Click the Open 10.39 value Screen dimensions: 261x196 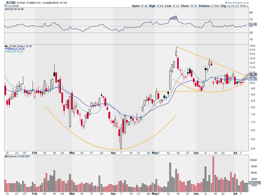pos(140,6)
